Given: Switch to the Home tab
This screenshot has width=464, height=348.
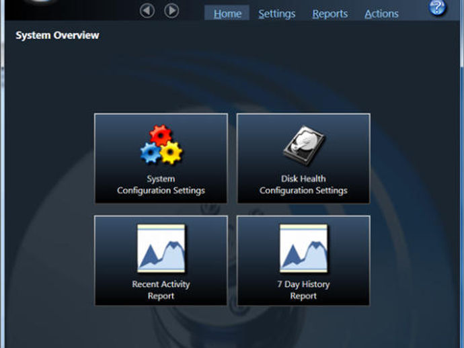Looking at the screenshot, I should [227, 13].
